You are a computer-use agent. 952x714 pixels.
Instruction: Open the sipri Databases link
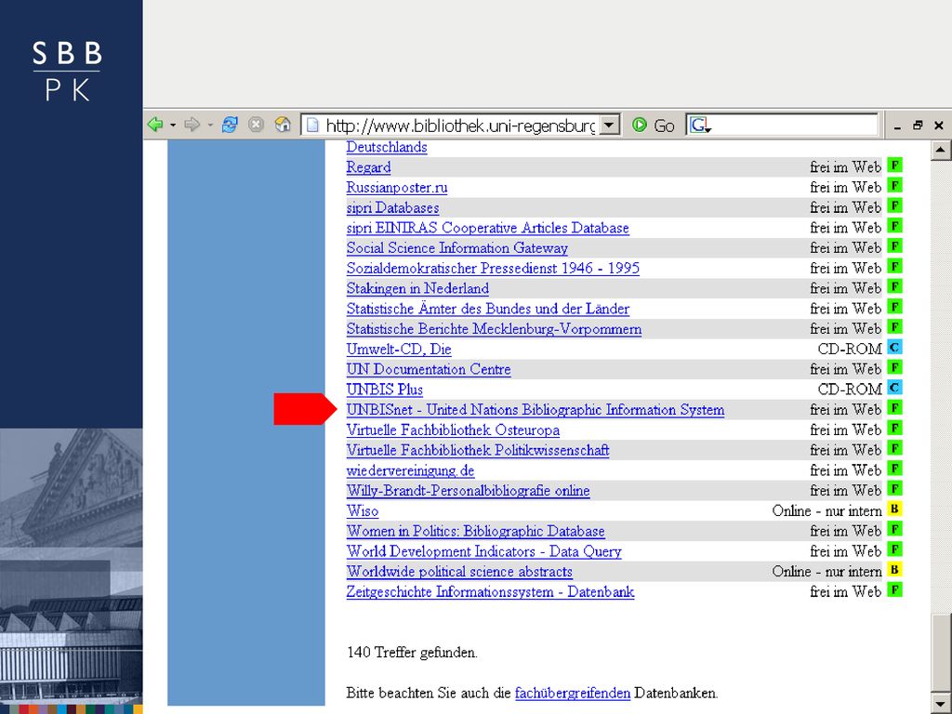coord(393,207)
